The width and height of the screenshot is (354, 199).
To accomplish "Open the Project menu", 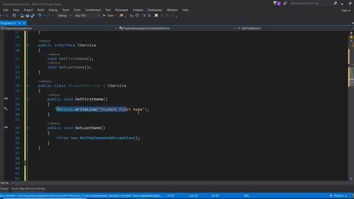I will coord(28,10).
